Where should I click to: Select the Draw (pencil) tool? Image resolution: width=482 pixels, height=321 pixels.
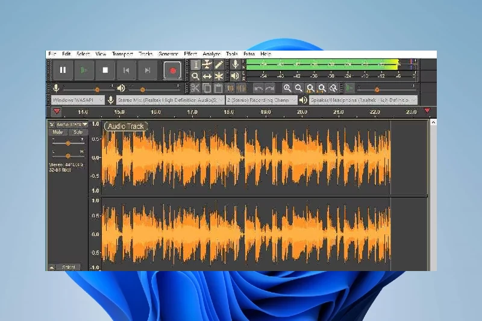coord(219,64)
